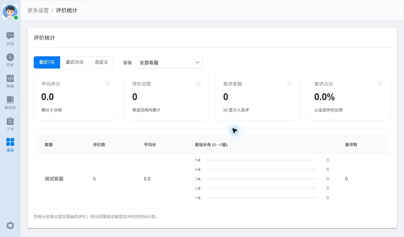The width and height of the screenshot is (404, 237).
Task: Click the 平均分 column header
Action: coord(150,144)
